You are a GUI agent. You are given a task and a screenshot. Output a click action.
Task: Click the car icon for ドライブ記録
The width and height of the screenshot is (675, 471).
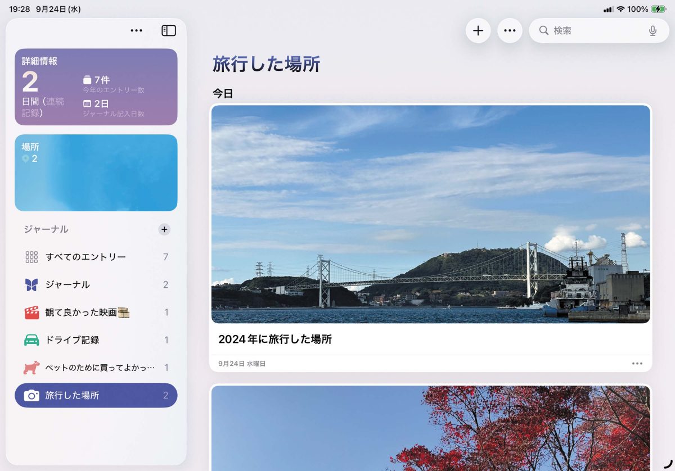[x=31, y=340]
